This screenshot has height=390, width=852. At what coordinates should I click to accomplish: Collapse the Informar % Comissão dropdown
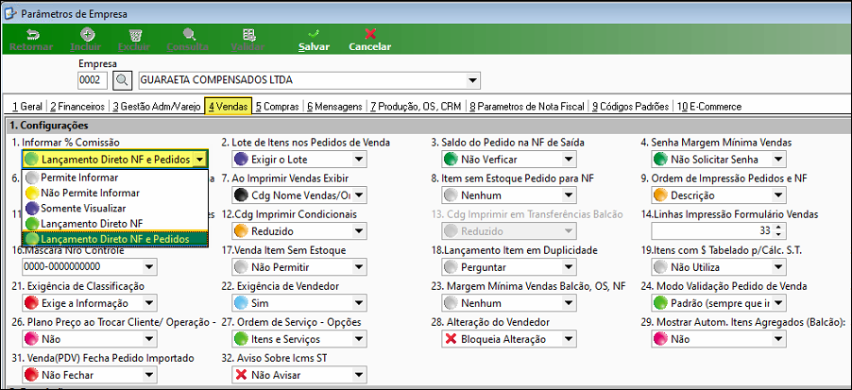coord(200,160)
